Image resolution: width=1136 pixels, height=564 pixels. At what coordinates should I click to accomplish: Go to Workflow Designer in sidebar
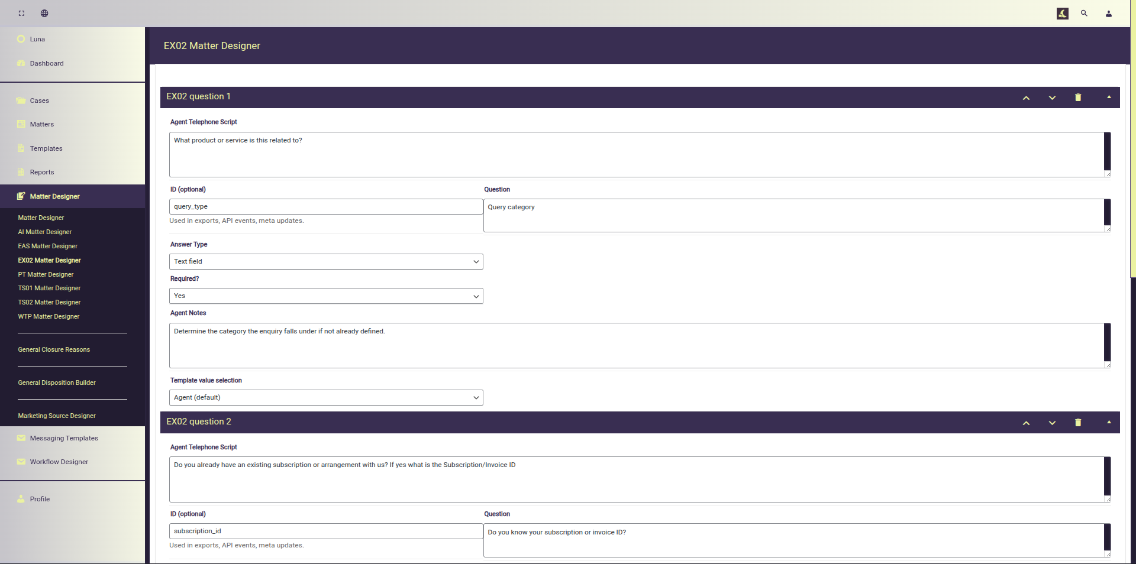pos(59,462)
